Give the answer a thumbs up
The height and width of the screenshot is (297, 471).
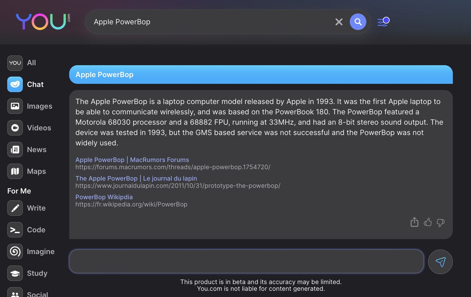[x=428, y=222]
